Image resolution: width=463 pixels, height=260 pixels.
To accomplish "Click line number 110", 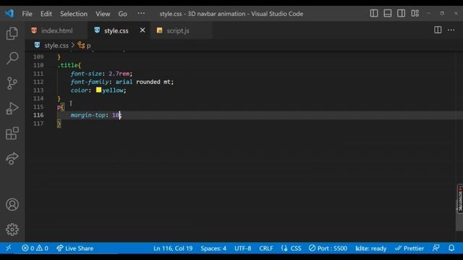I will [x=38, y=65].
